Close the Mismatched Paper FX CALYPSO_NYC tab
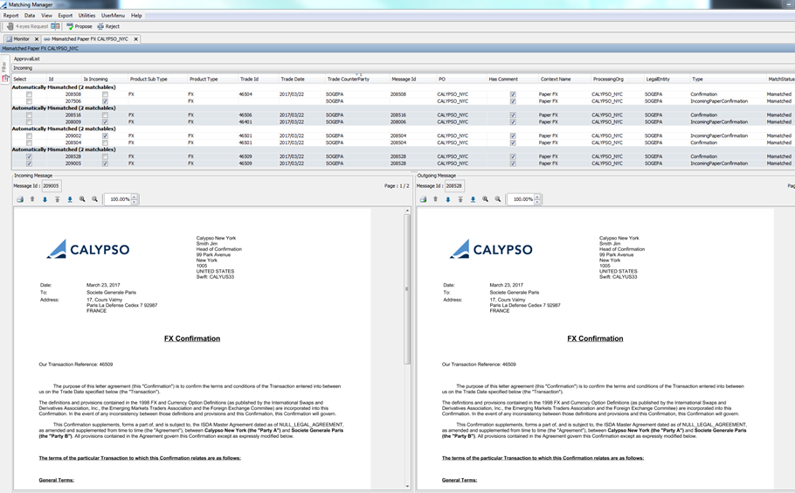Viewport: 795px width, 493px height. (x=136, y=39)
